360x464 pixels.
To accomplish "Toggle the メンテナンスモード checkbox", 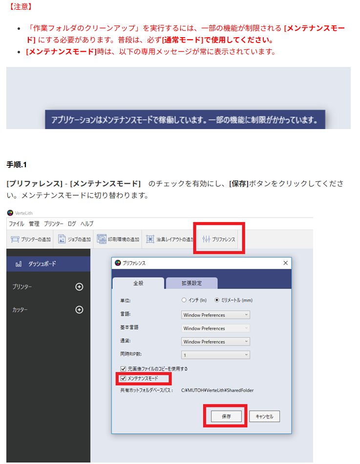I will (x=123, y=378).
